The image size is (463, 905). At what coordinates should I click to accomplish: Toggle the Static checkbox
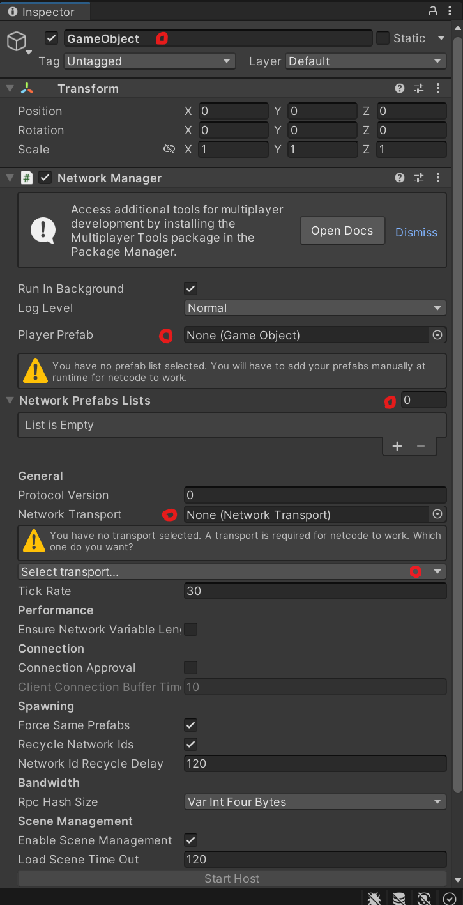tap(383, 38)
